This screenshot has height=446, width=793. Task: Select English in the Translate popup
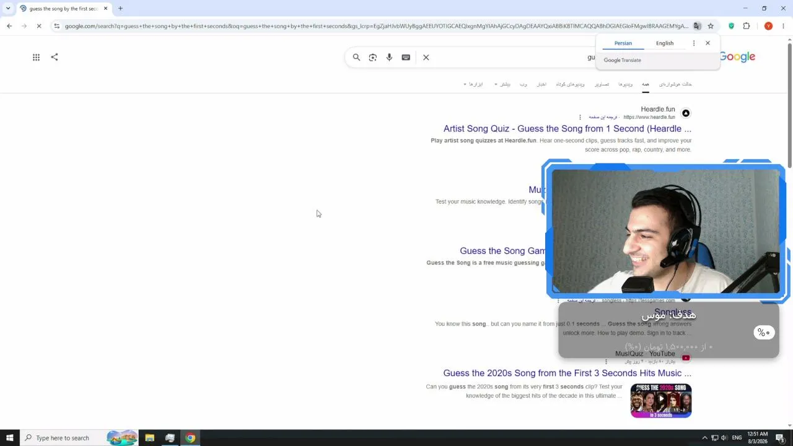click(x=665, y=43)
